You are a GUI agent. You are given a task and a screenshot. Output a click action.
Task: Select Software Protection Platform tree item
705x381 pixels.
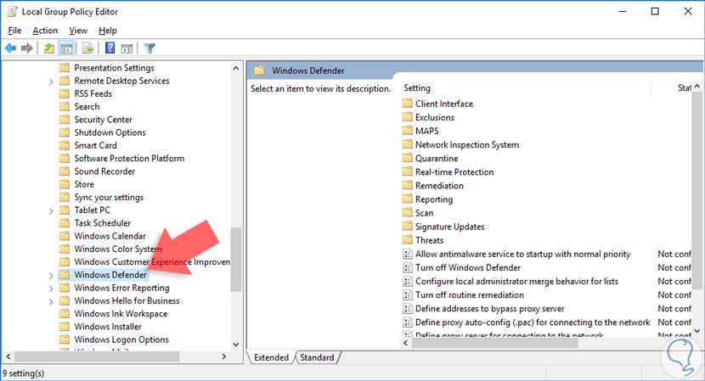click(x=129, y=158)
